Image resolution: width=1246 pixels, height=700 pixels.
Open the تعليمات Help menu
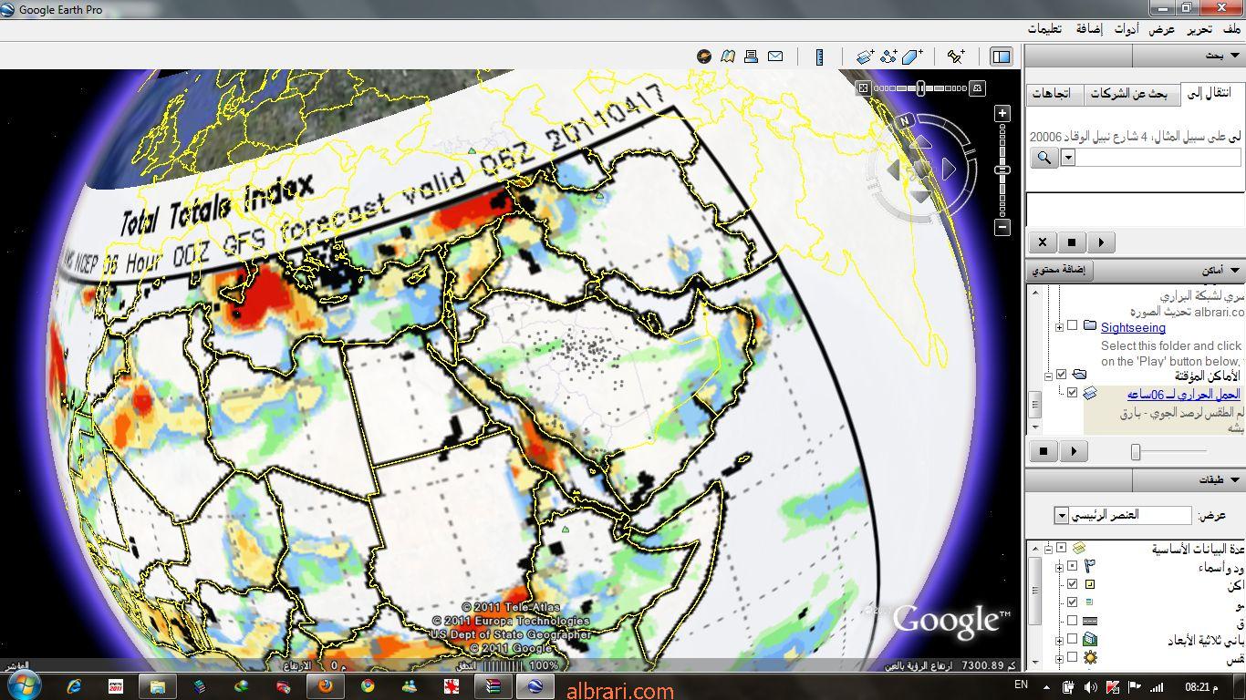pyautogui.click(x=1044, y=29)
